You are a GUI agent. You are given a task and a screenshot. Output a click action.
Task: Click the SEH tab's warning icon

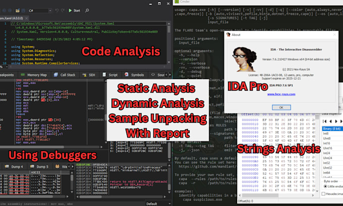pos(84,75)
